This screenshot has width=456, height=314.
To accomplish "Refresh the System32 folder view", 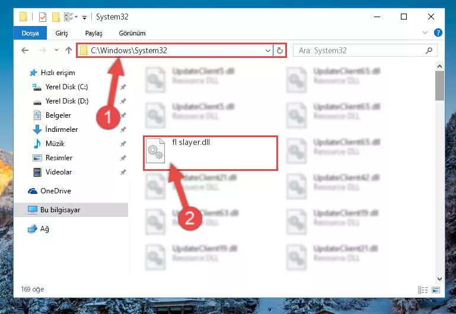I will coord(280,51).
